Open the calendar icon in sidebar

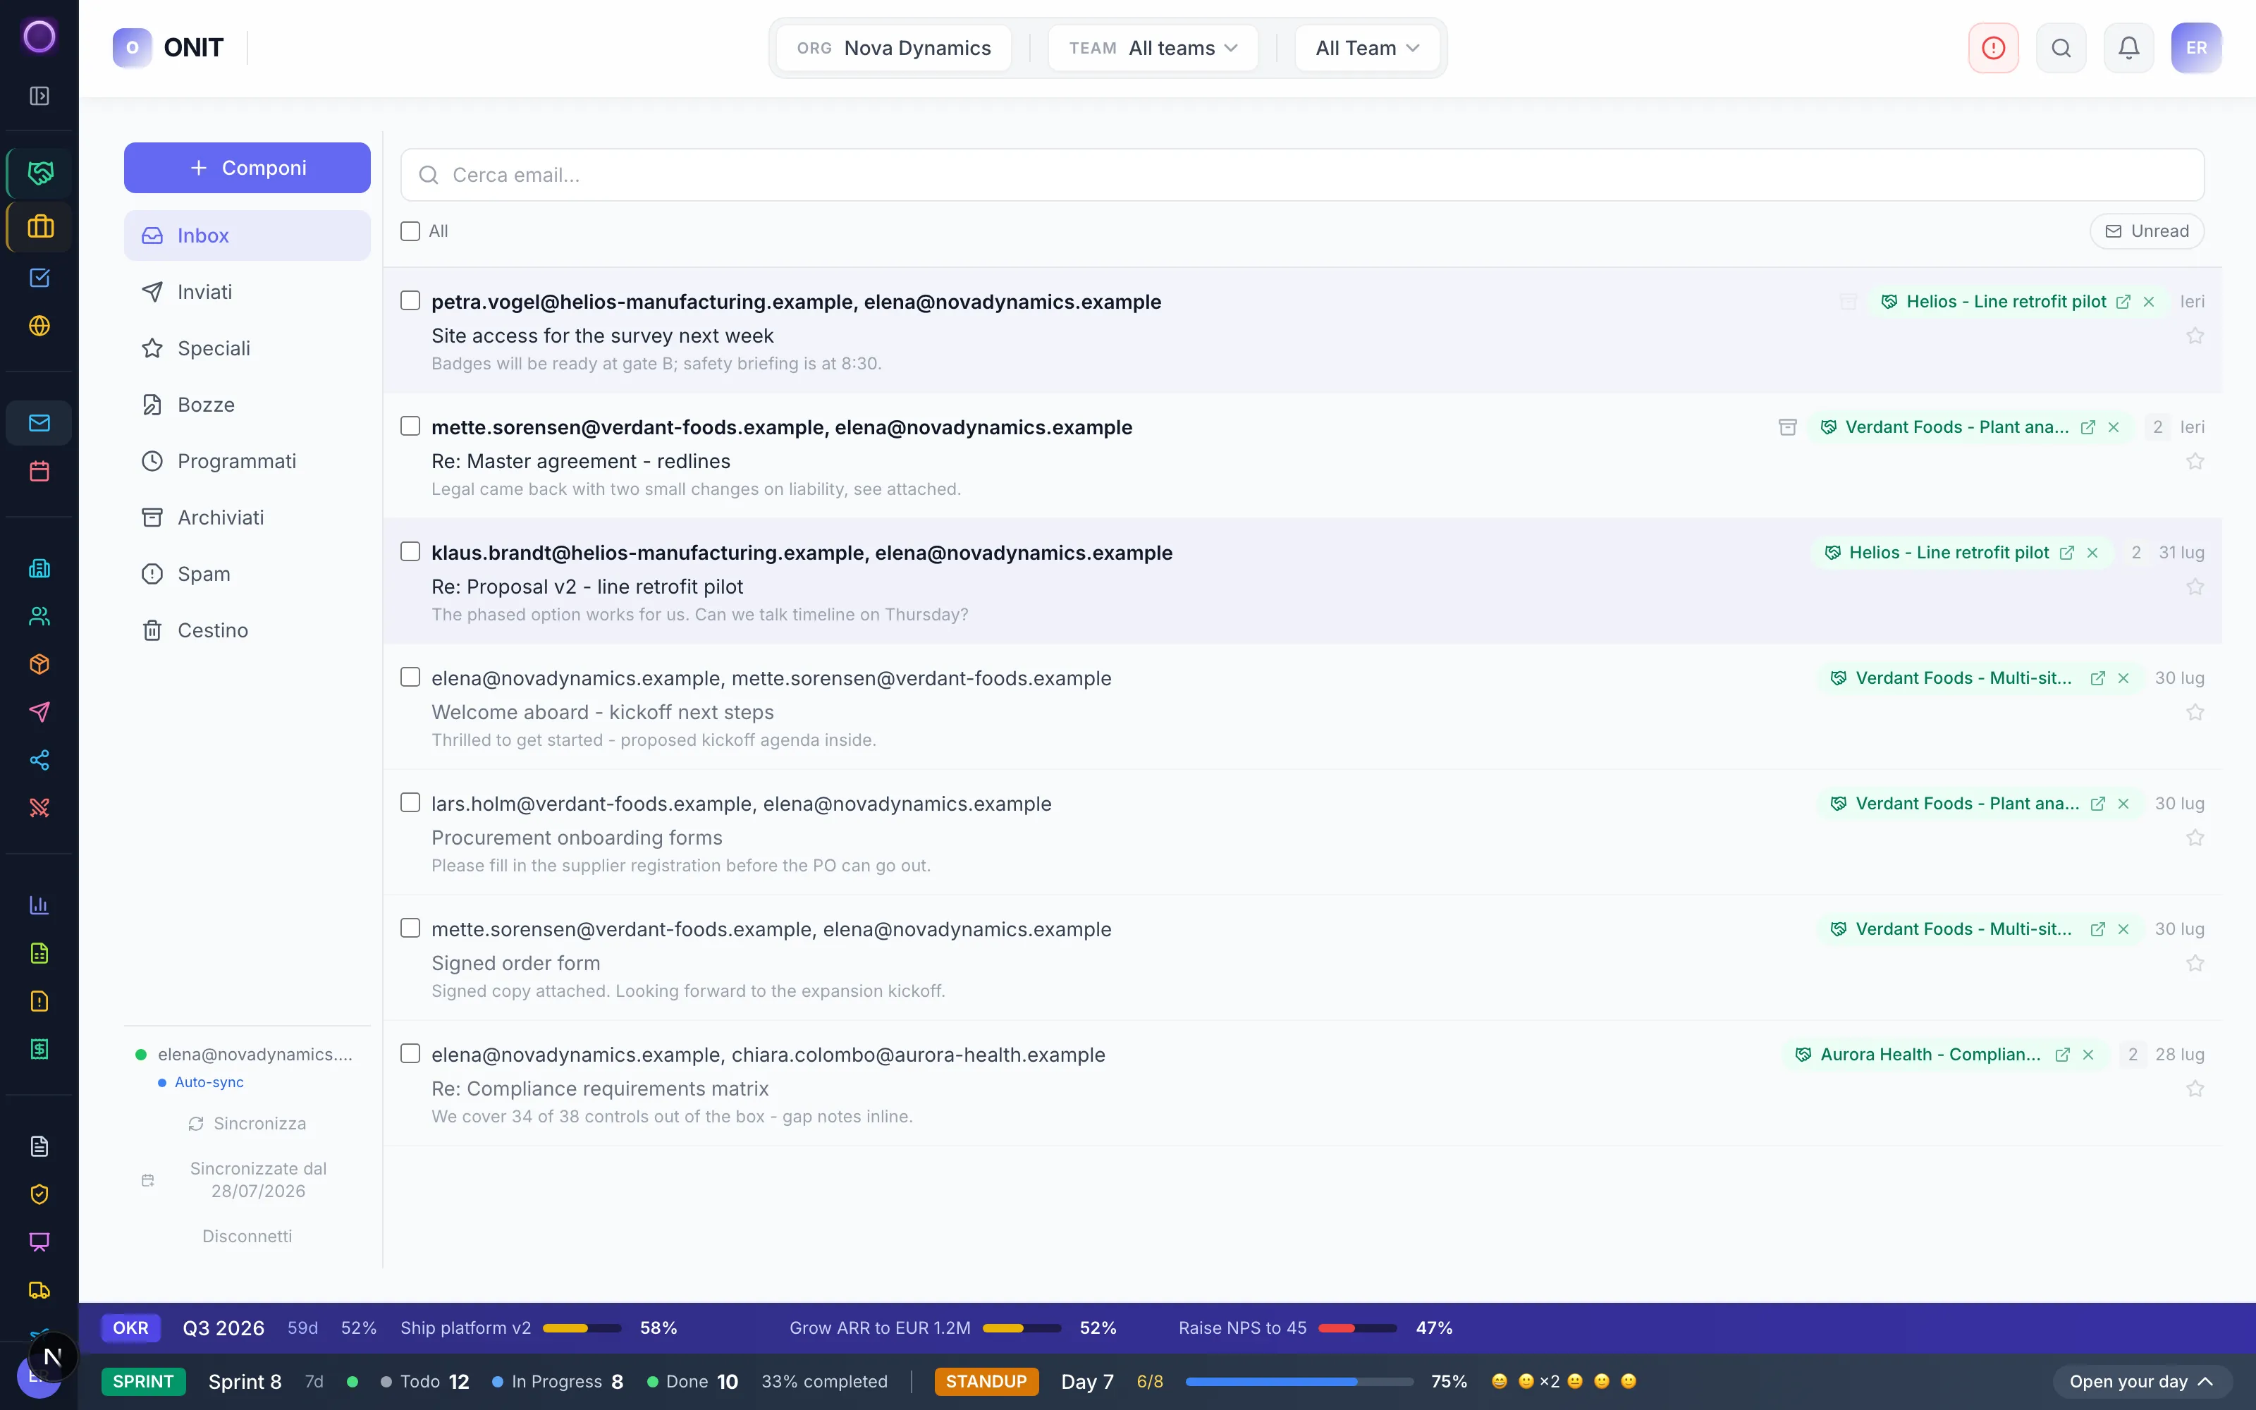click(x=39, y=471)
